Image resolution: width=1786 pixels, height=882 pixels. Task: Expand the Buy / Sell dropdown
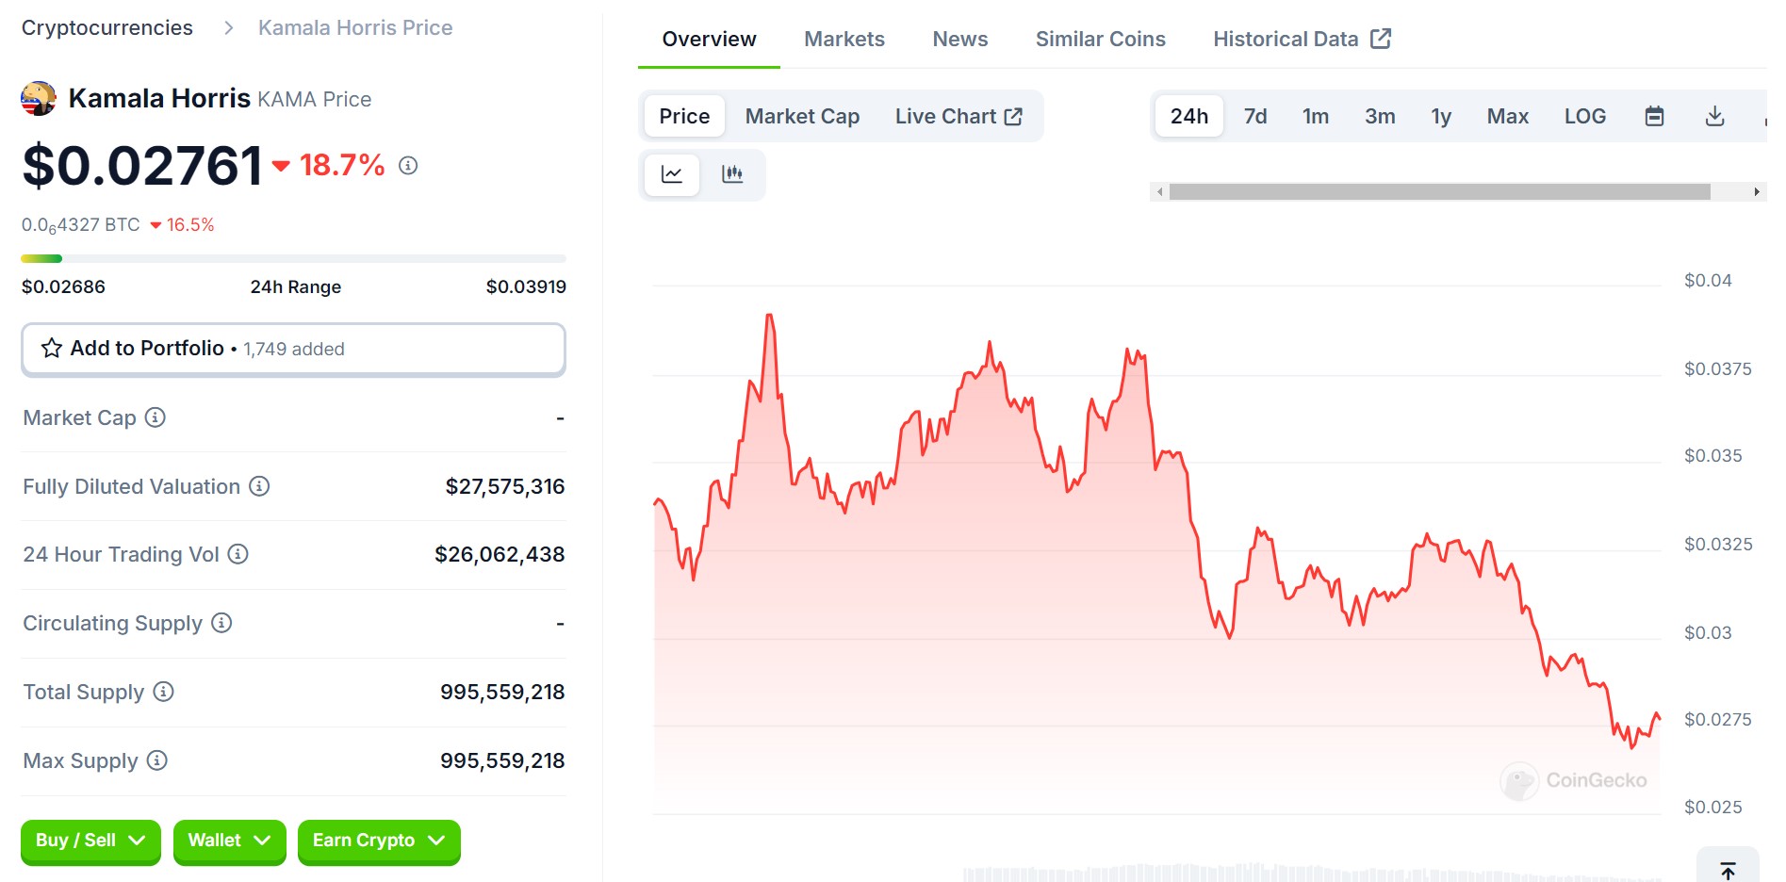(x=90, y=841)
